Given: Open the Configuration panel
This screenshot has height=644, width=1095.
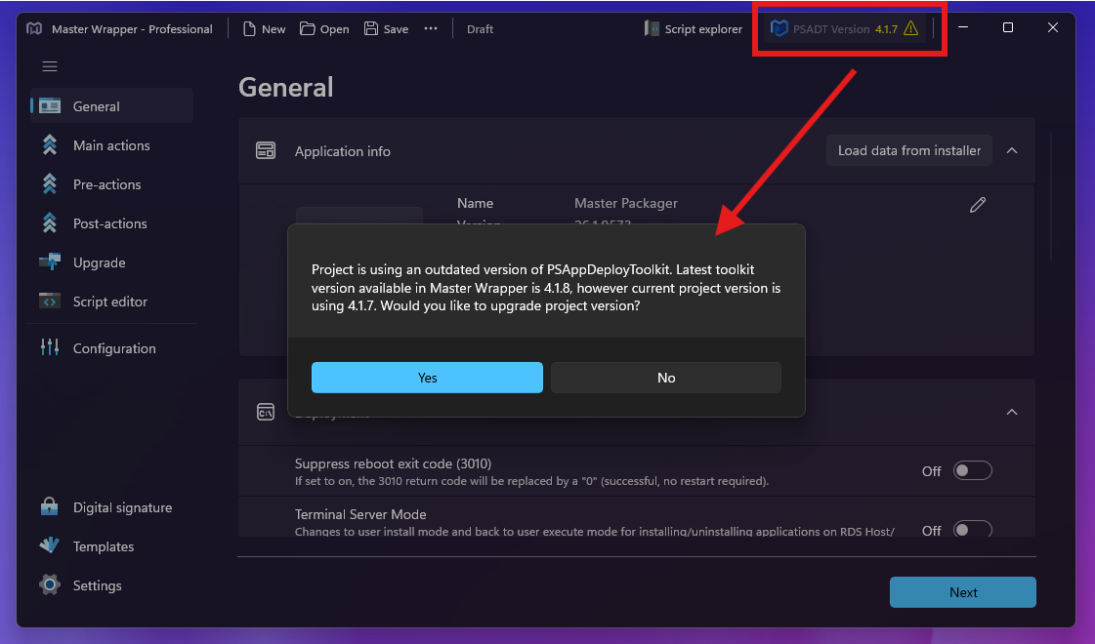Looking at the screenshot, I should click(x=114, y=347).
